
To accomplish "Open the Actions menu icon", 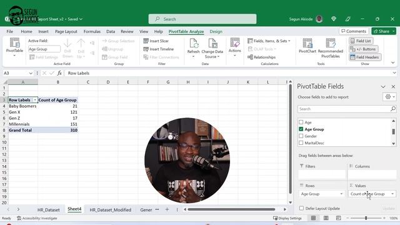I will tap(235, 42).
